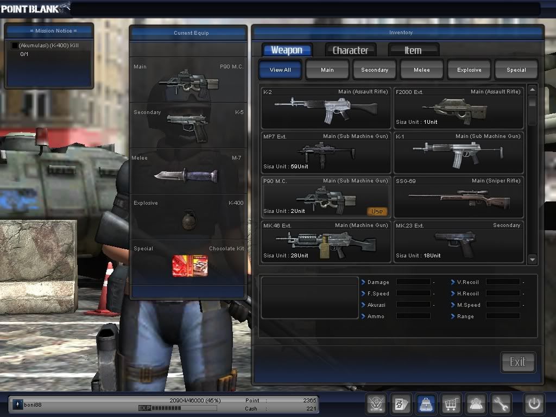
Task: Select the equipped K-400 grenade
Action: click(188, 216)
